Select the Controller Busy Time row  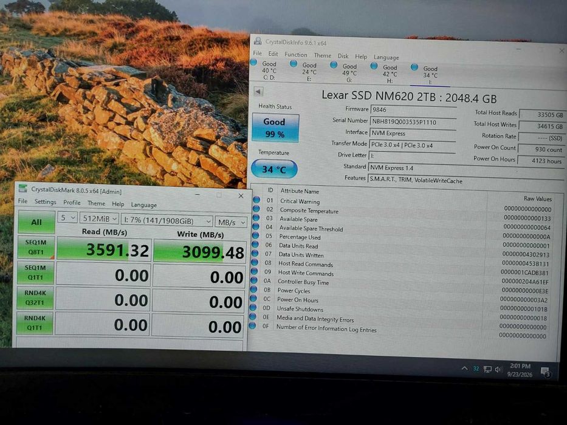[x=400, y=285]
